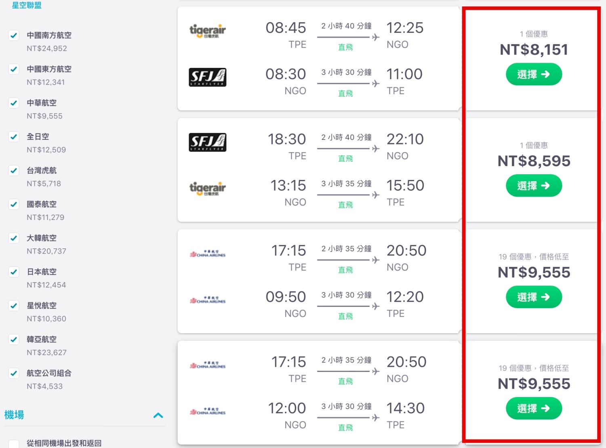Choose 選擇 for the itinerary returning at 09:50
This screenshot has height=448, width=606.
[x=534, y=297]
